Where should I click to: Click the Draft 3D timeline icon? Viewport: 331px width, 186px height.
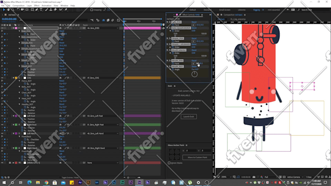(x=98, y=20)
